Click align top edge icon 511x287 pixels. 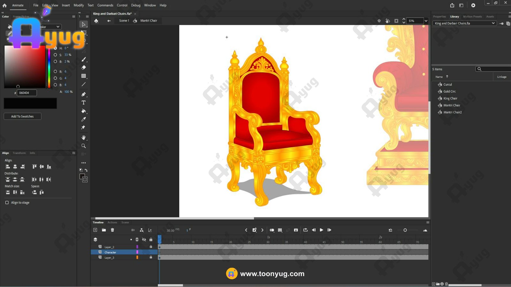coord(34,167)
